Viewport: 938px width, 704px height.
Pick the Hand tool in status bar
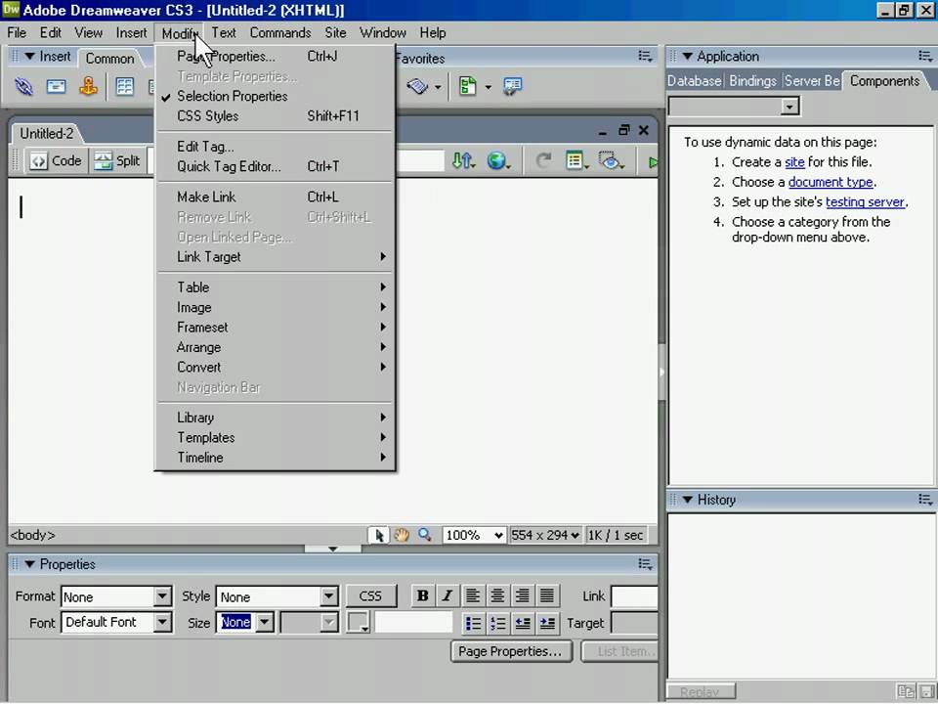(402, 535)
